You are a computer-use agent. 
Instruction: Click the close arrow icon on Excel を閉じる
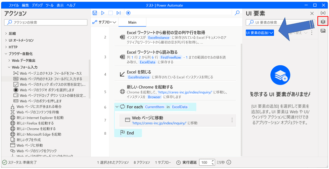point(122,74)
